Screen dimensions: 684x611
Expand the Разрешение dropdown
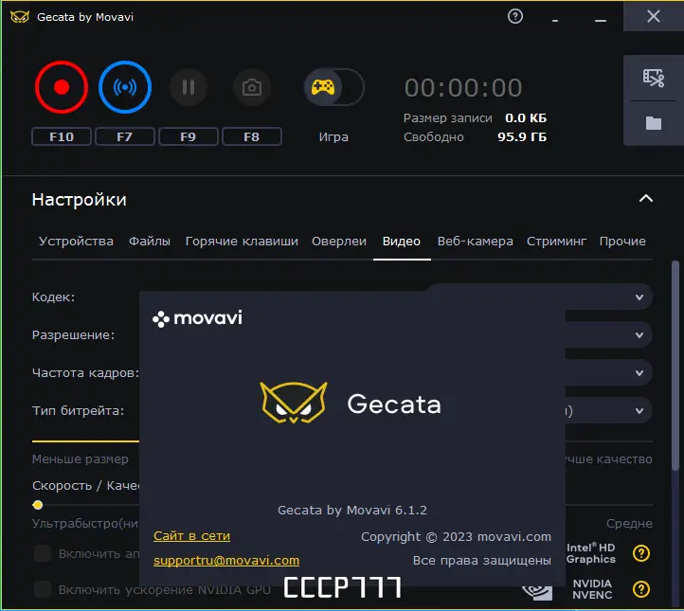pos(639,335)
